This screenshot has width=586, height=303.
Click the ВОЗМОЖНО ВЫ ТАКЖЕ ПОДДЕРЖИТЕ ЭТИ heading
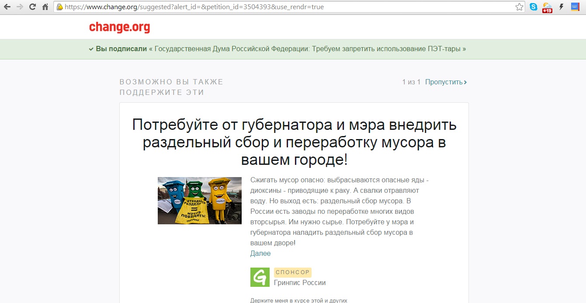[x=171, y=87]
